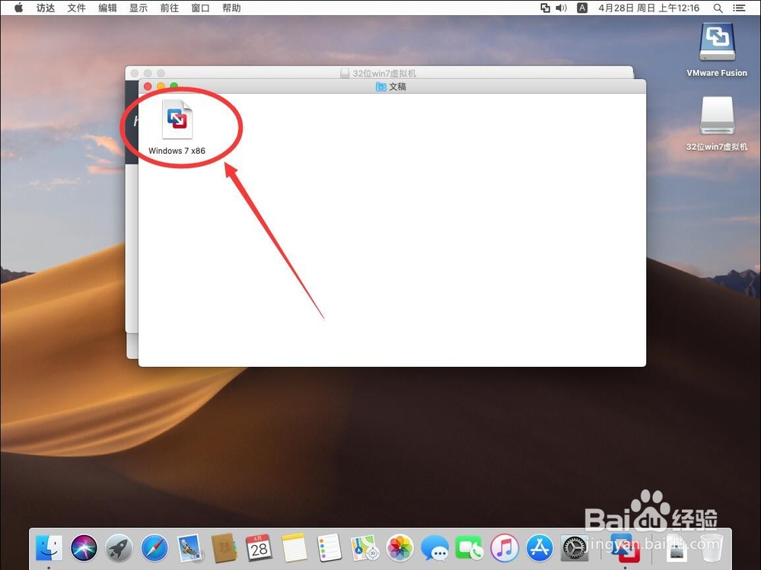Click the VMware Fusion menu bar status icon
The width and height of the screenshot is (761, 570).
coord(546,8)
